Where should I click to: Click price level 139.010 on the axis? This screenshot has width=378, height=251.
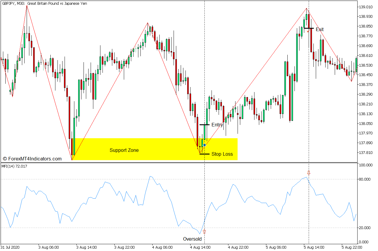(x=366, y=7)
